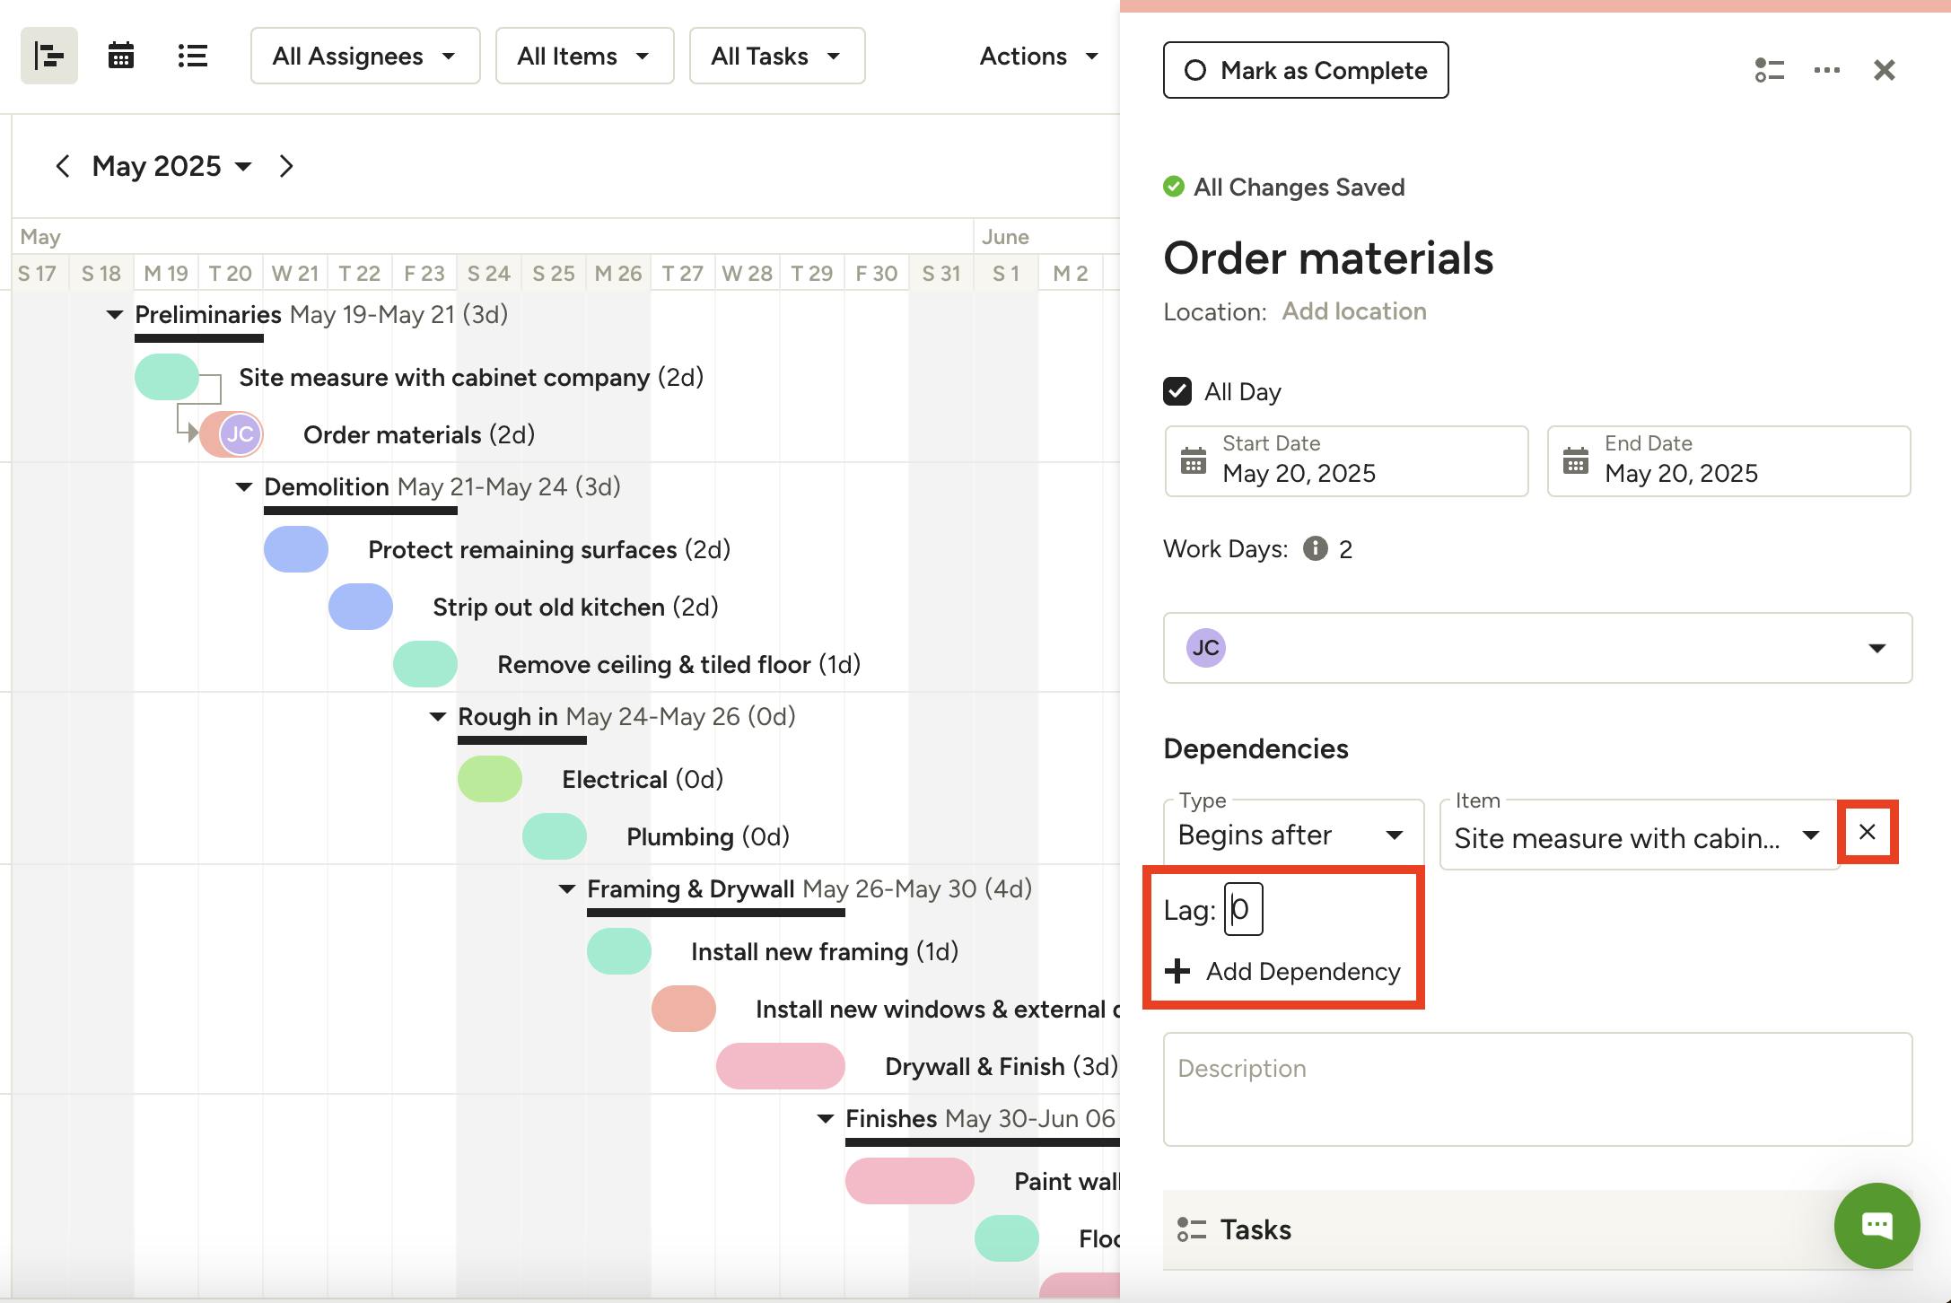This screenshot has height=1303, width=1951.
Task: Click the three-dots more options icon
Action: pos(1826,70)
